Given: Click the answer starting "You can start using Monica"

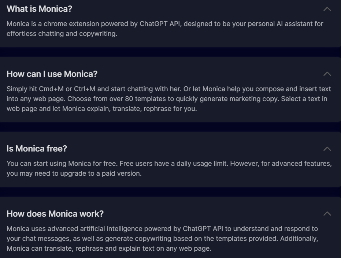Looking at the screenshot, I should click(168, 168).
